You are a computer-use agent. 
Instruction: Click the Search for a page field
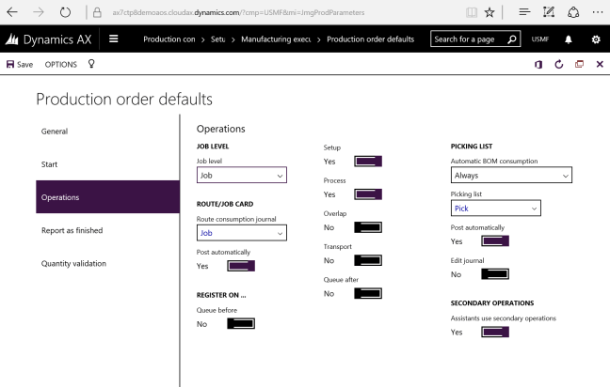[468, 39]
